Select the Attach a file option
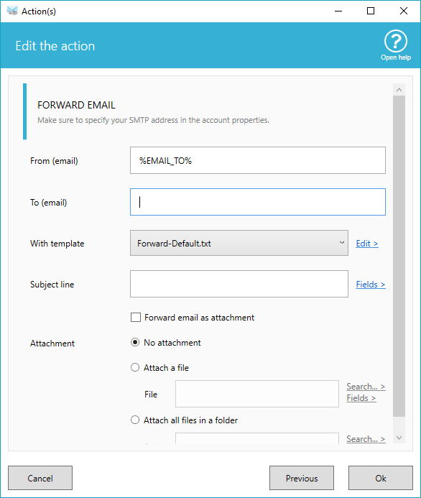The image size is (421, 498). pos(135,367)
